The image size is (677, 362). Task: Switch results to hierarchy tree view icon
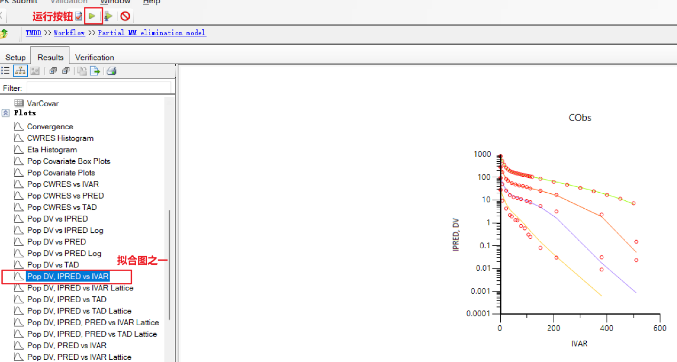coord(20,70)
